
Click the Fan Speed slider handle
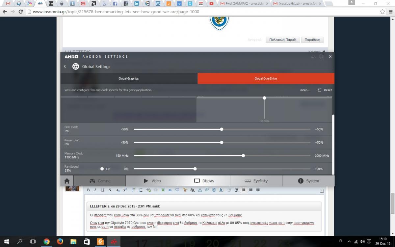(x=195, y=169)
